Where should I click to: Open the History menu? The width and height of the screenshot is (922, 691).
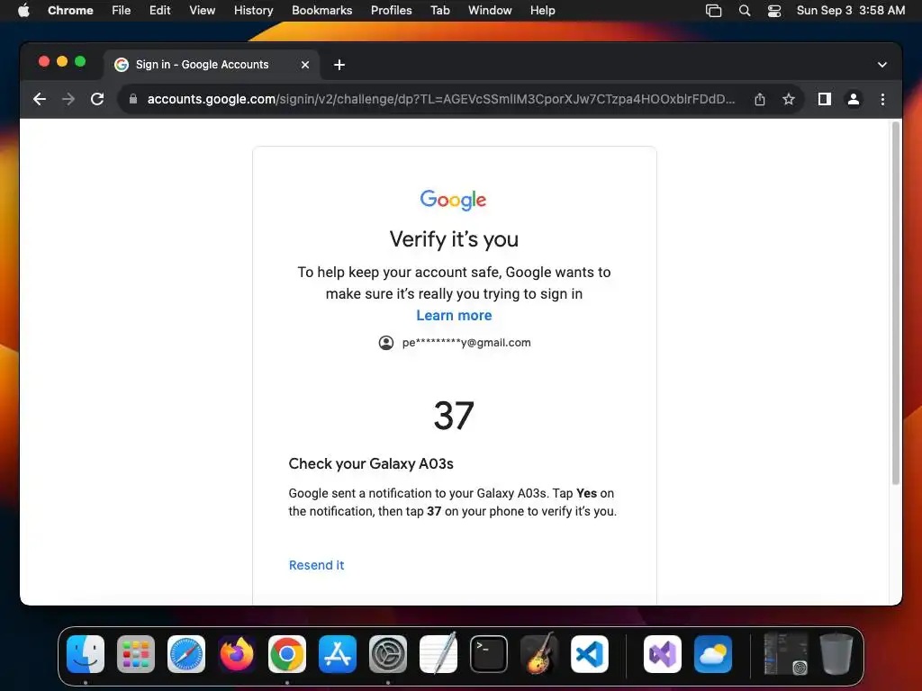click(x=253, y=11)
